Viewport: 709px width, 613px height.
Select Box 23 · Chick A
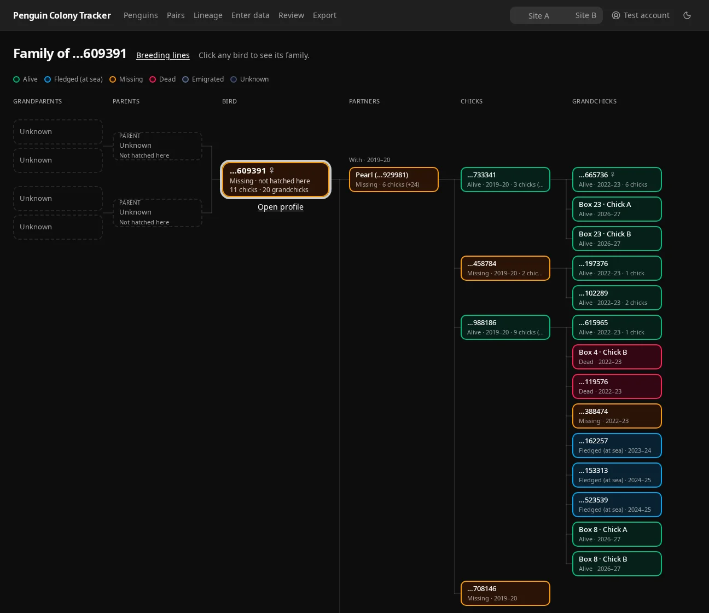tap(617, 209)
